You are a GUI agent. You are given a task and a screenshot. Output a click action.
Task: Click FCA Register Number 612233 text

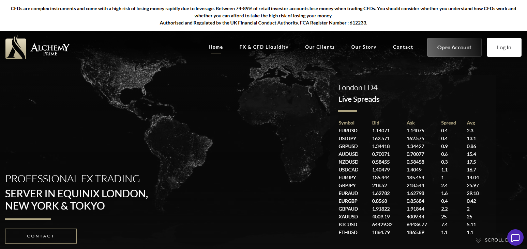[x=333, y=23]
